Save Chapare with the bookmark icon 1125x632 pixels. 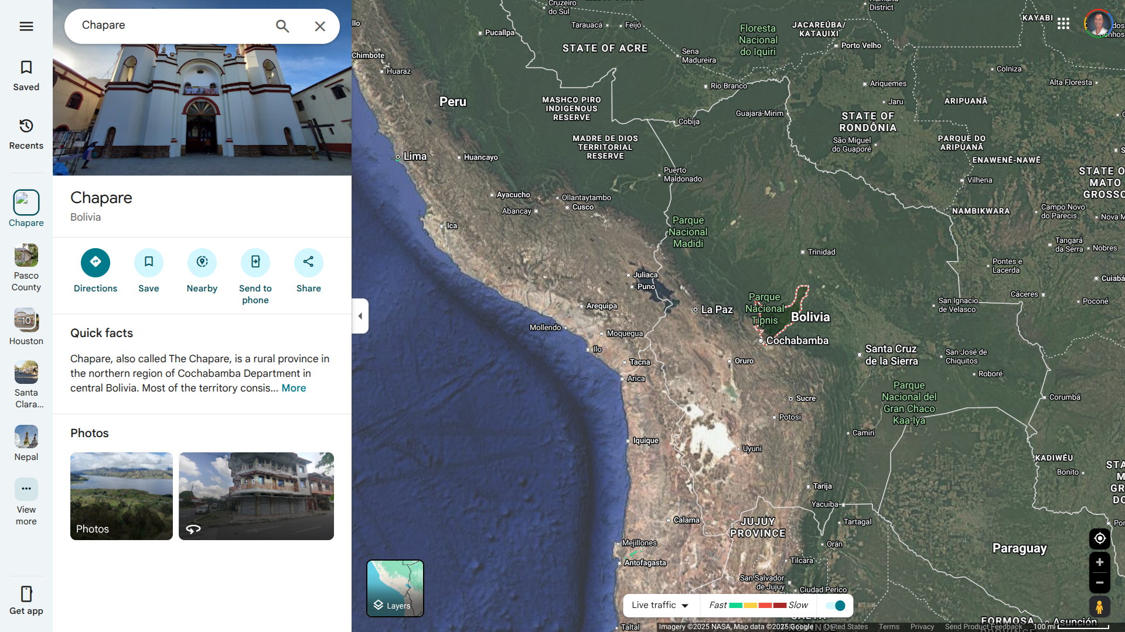click(148, 263)
